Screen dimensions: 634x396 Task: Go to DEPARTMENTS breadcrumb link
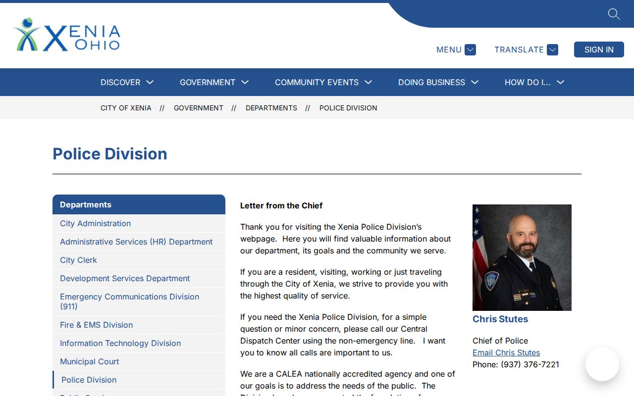click(x=271, y=108)
